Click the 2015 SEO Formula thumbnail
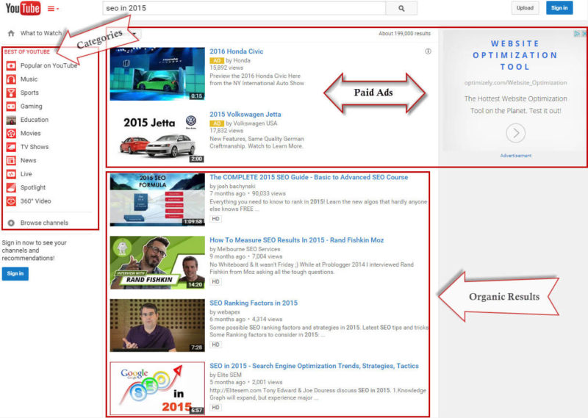The width and height of the screenshot is (588, 418). 157,200
